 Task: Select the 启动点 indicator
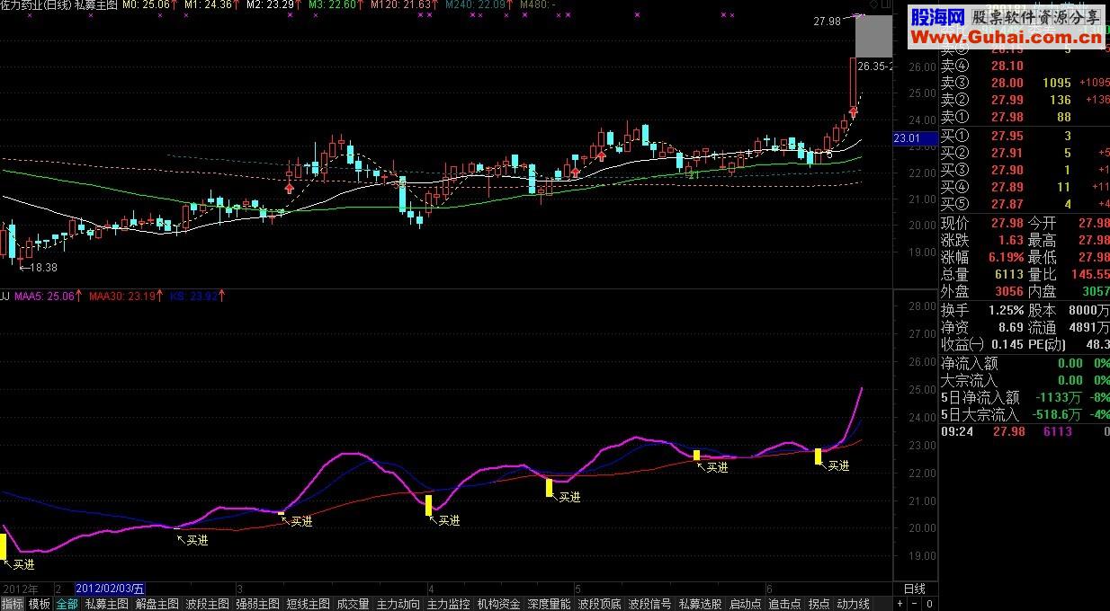pos(745,604)
